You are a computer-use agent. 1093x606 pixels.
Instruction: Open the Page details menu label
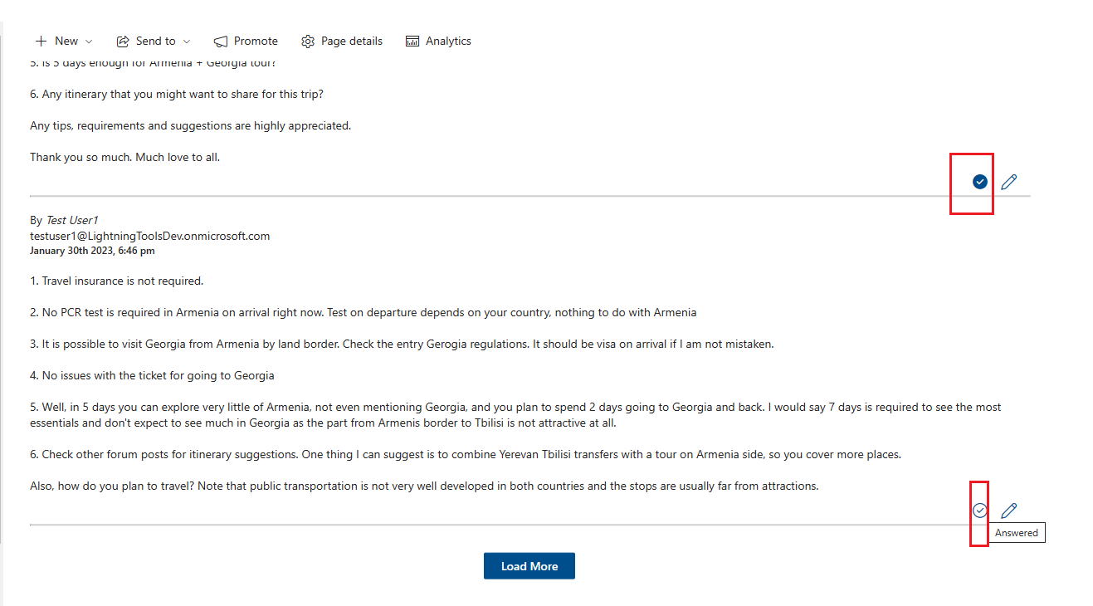coord(352,42)
